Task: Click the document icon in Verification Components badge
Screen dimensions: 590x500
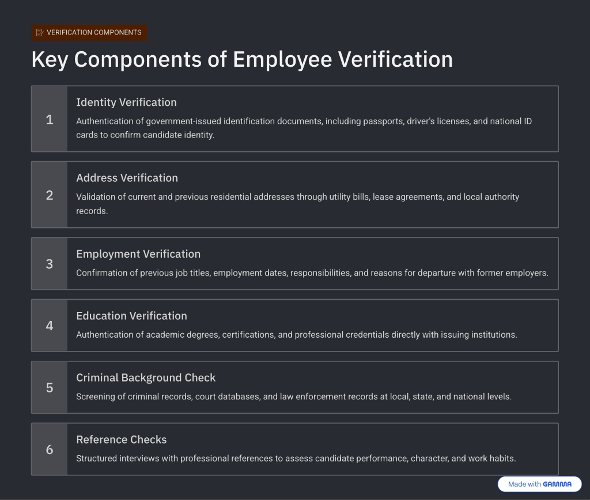Action: 39,33
